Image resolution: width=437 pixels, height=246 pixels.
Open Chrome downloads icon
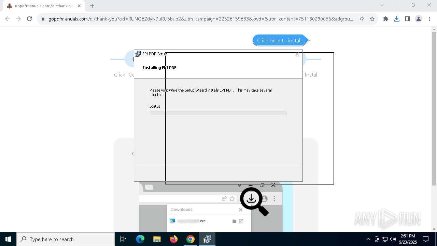[397, 19]
